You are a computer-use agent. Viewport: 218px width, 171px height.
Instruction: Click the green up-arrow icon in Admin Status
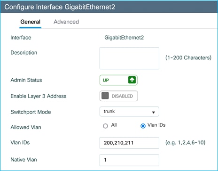132,80
